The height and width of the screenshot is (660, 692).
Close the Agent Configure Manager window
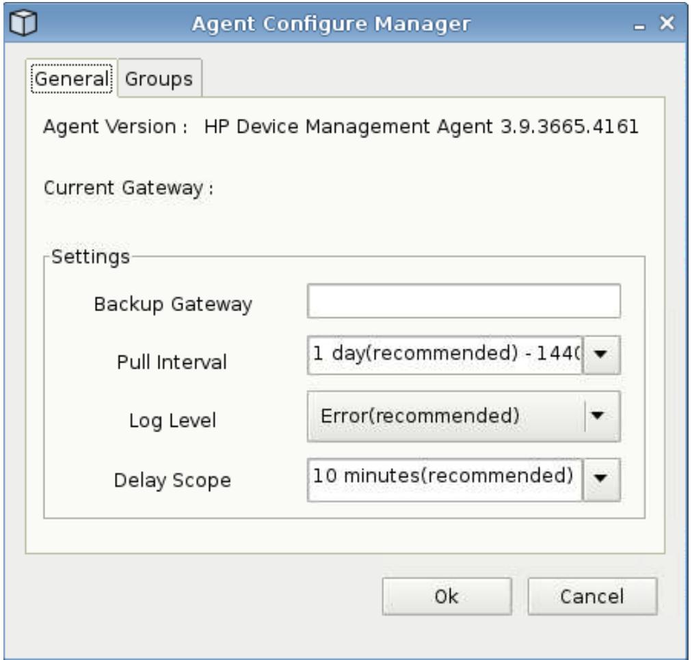(x=667, y=23)
